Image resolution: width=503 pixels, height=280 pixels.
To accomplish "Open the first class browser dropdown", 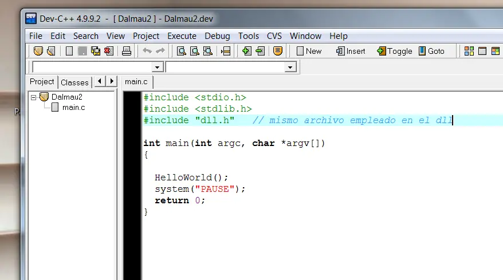I will tap(157, 68).
